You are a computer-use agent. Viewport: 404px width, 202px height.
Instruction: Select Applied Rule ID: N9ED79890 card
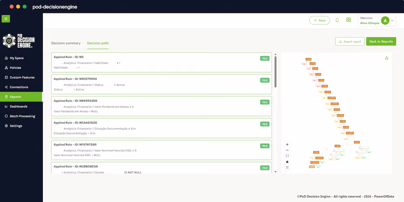(162, 85)
